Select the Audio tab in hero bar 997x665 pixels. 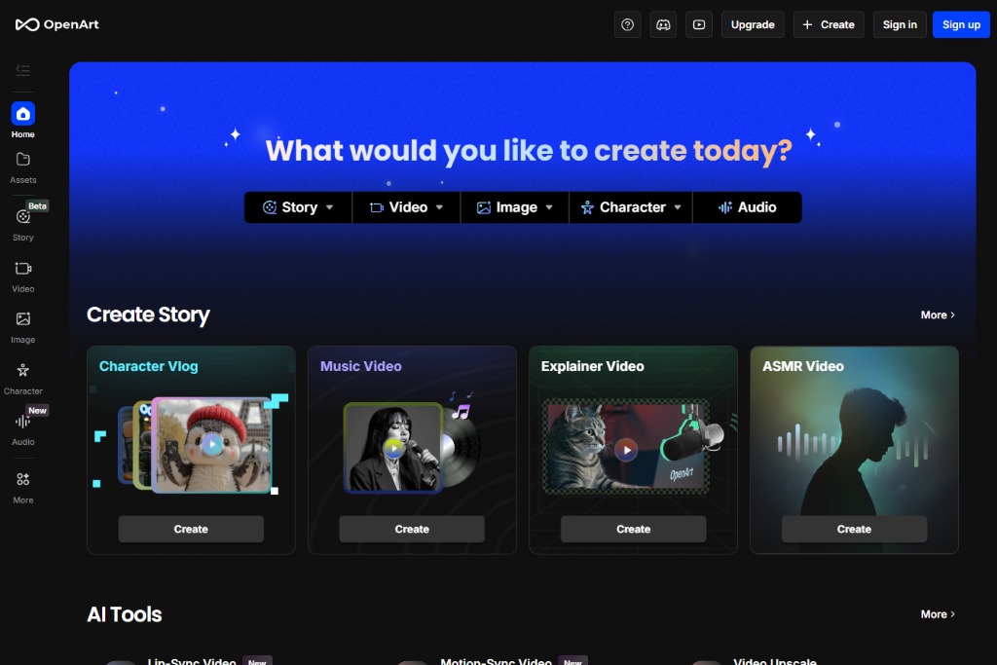tap(747, 207)
